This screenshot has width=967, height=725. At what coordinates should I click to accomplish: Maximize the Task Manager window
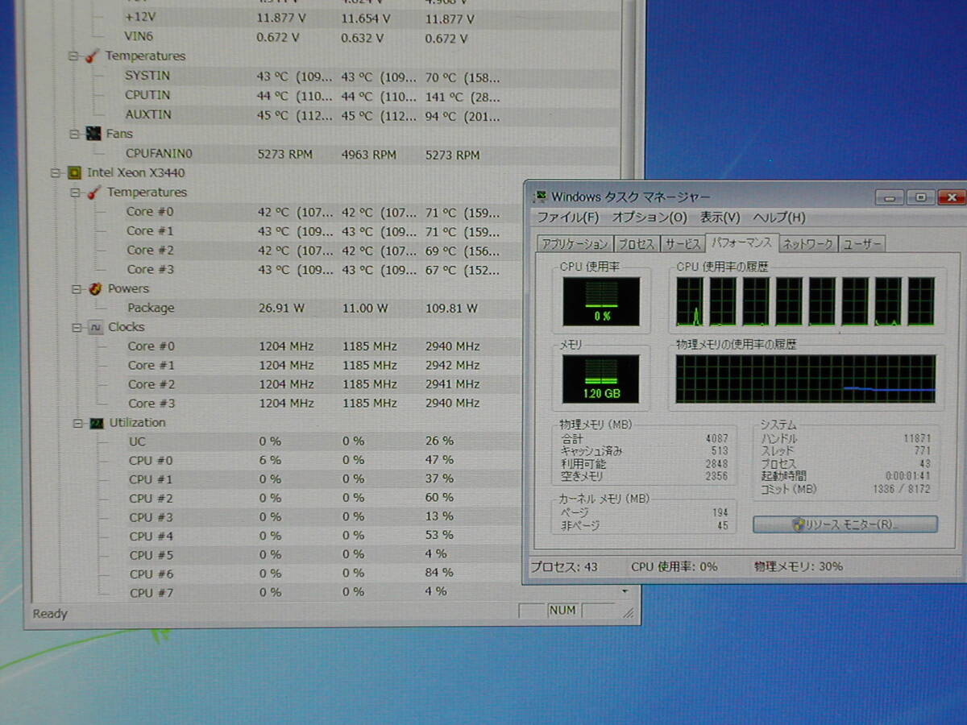pyautogui.click(x=920, y=197)
